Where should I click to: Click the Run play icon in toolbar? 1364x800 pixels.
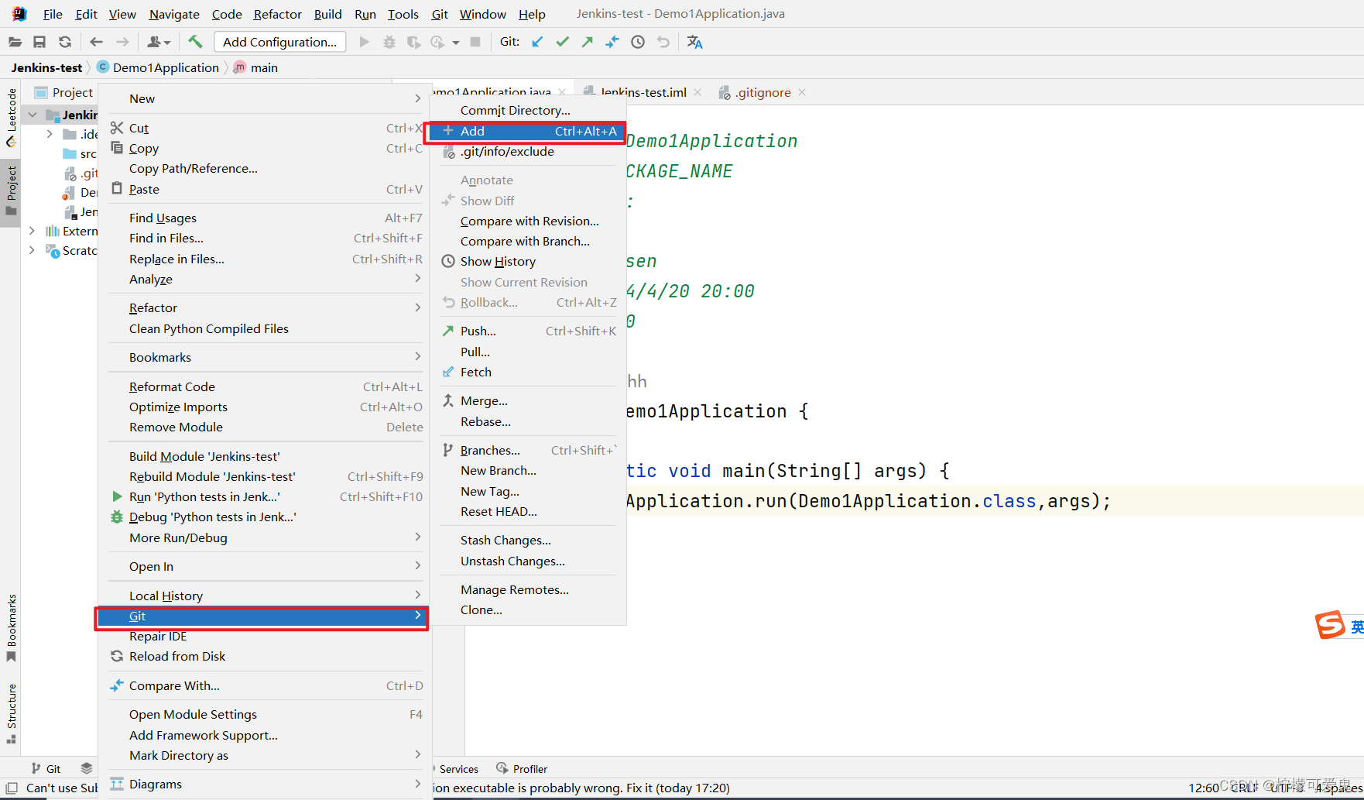(364, 42)
